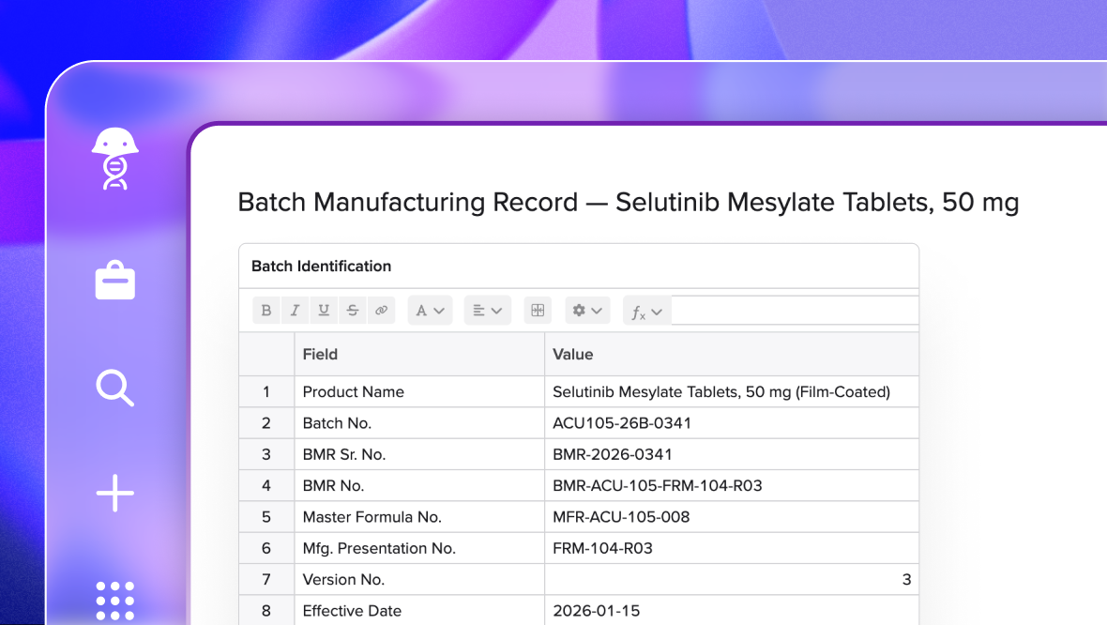The height and width of the screenshot is (625, 1107).
Task: Open the alignment dropdown
Action: 487,310
